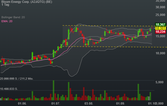The height and width of the screenshot is (106, 167).
Task: Click the 5,000 axis label
Action: tap(160, 82)
